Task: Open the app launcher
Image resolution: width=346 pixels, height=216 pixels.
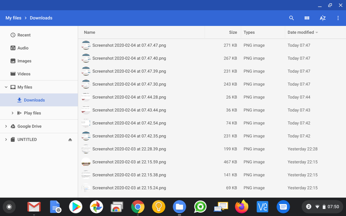Action: pyautogui.click(x=9, y=207)
